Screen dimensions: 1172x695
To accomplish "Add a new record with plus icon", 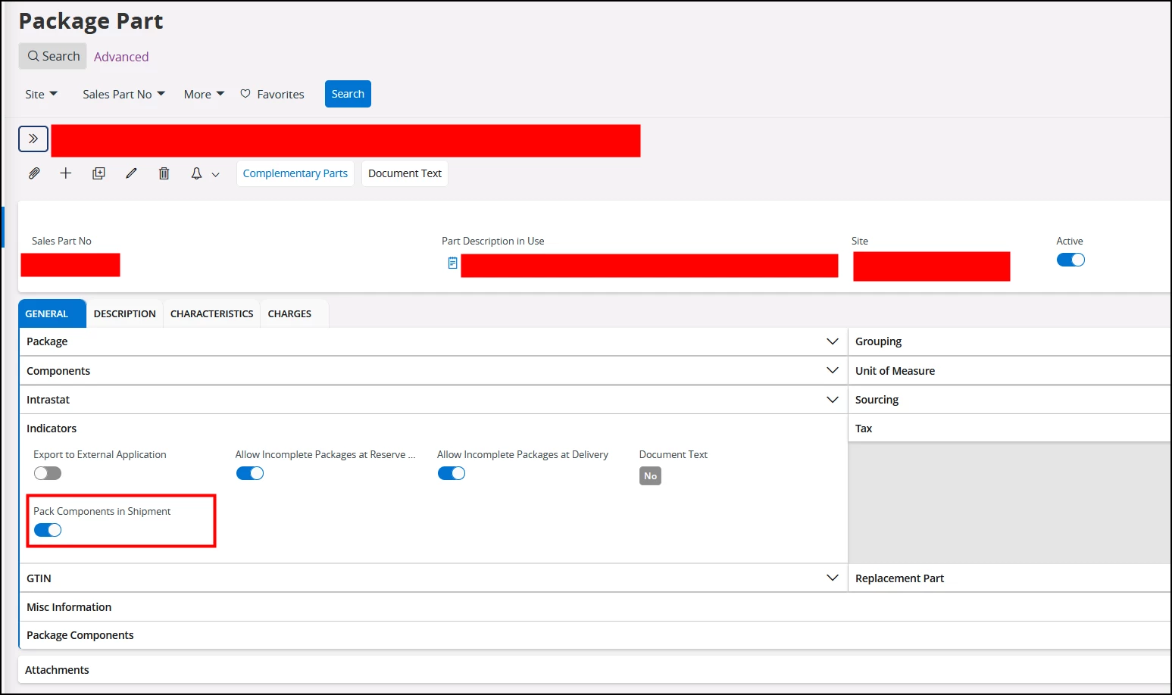I will 66,173.
